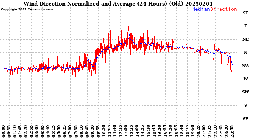
Task: Select the blue Median legend label
Action: coord(201,9)
